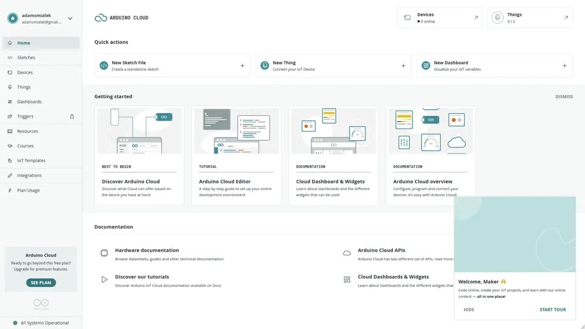
Task: Select the Resources menu item
Action: pos(41,132)
